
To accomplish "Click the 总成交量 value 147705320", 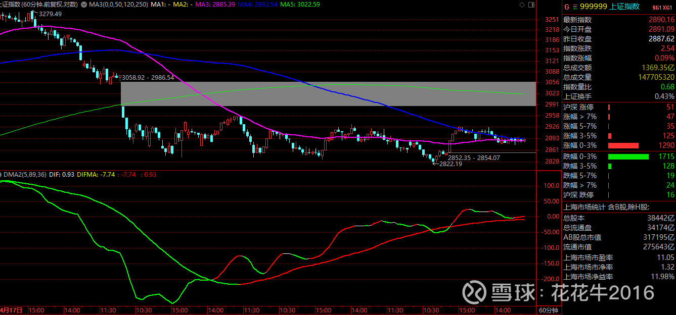I will click(x=656, y=77).
